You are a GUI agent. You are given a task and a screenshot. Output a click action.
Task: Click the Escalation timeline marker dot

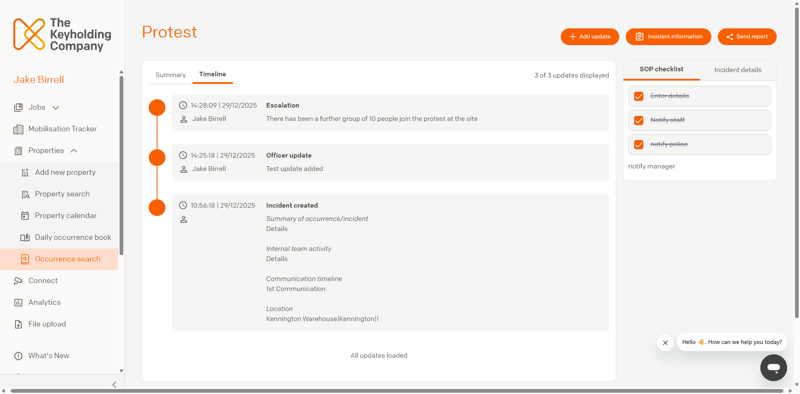pos(157,108)
